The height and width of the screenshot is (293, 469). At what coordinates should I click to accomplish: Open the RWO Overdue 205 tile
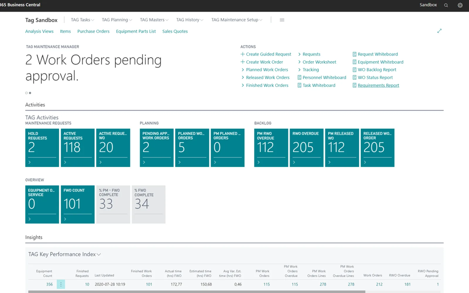[x=307, y=148]
